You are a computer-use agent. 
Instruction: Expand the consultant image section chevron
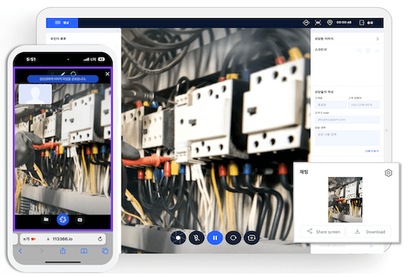click(x=377, y=39)
